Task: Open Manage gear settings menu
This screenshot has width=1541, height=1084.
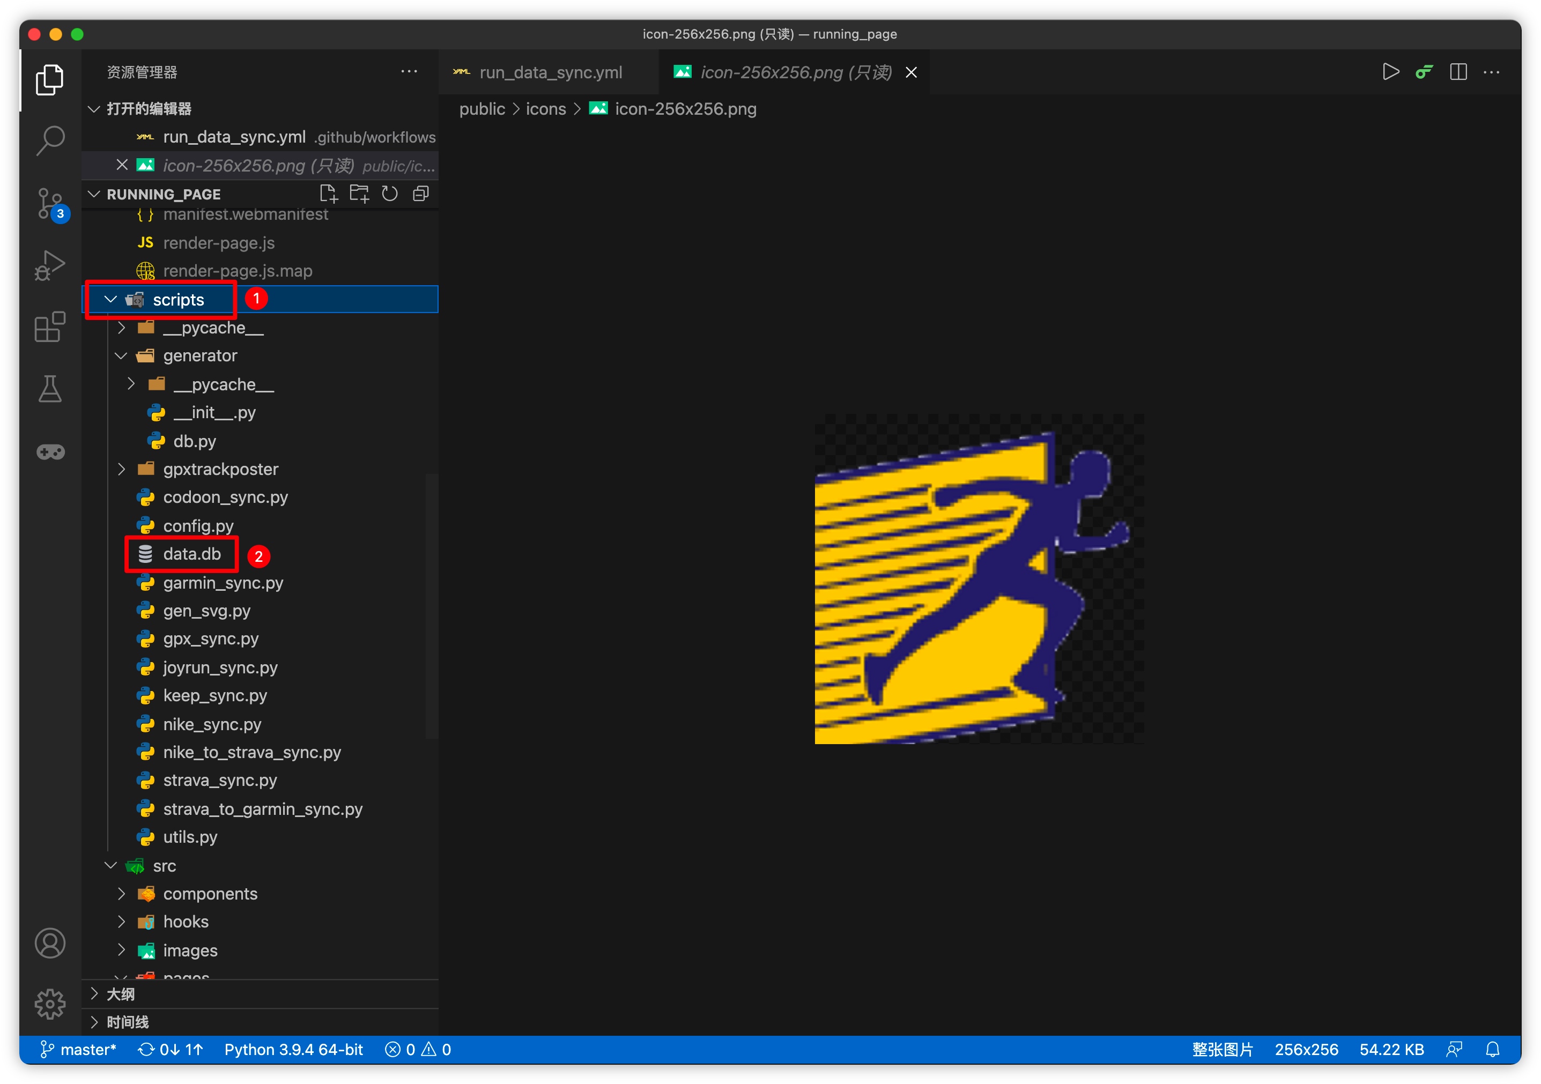Action: pos(50,1004)
